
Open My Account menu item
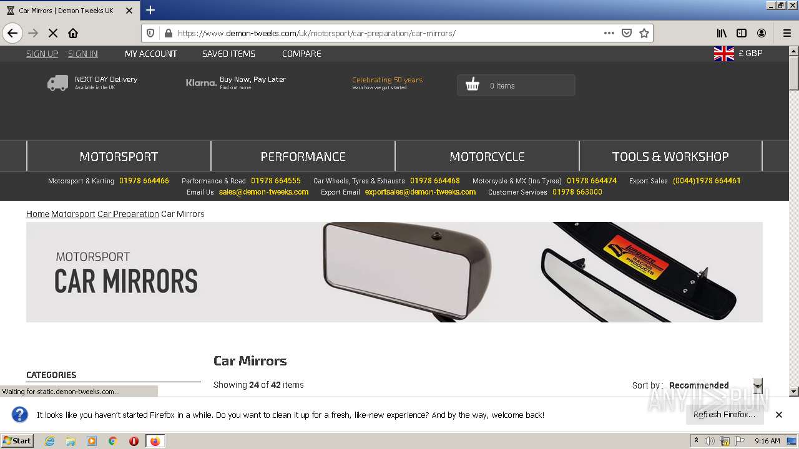tap(151, 54)
